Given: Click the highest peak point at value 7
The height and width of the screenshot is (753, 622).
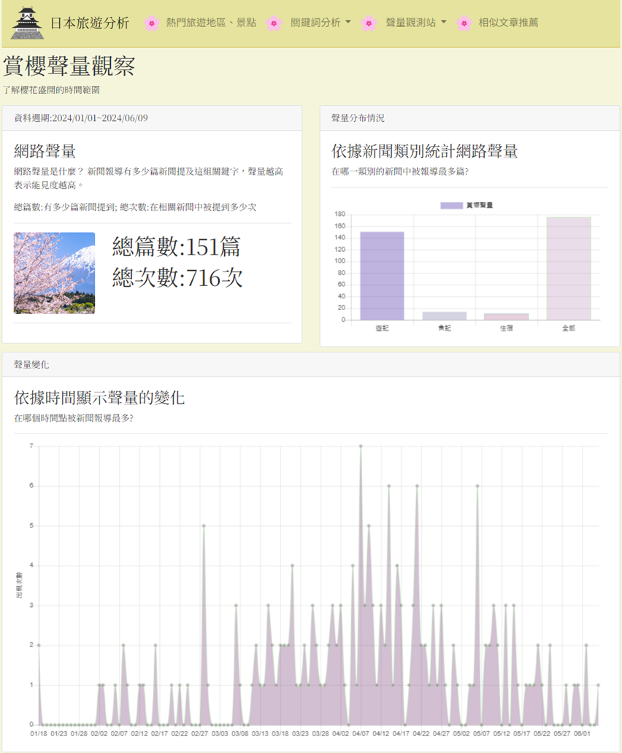Looking at the screenshot, I should point(361,446).
